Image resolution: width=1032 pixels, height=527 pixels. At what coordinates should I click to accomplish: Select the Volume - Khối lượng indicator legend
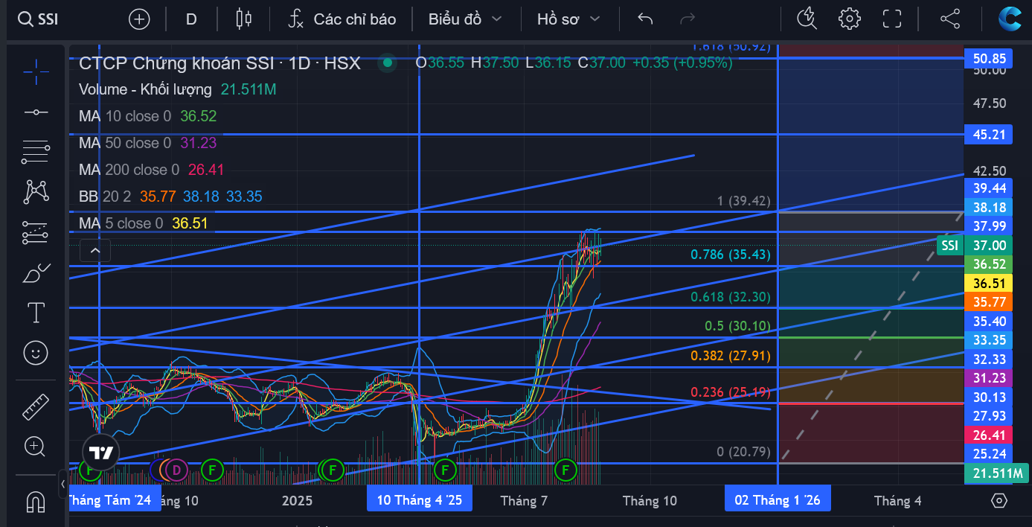[x=178, y=89]
